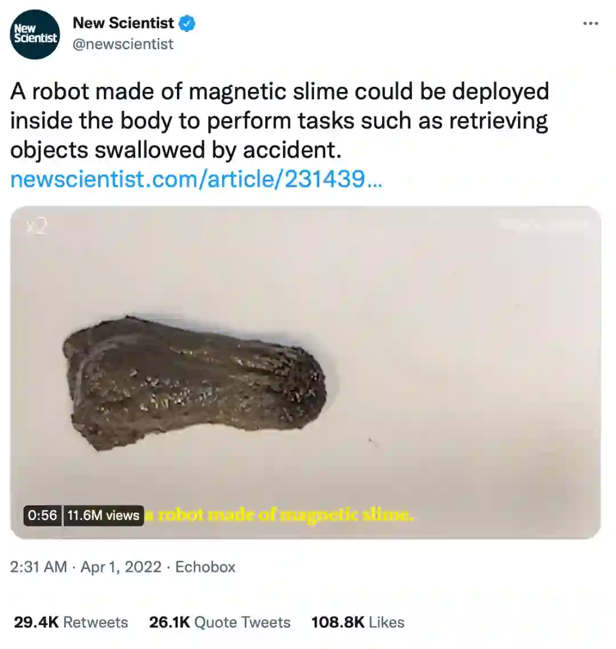Click the New Scientist display name

coord(123,23)
